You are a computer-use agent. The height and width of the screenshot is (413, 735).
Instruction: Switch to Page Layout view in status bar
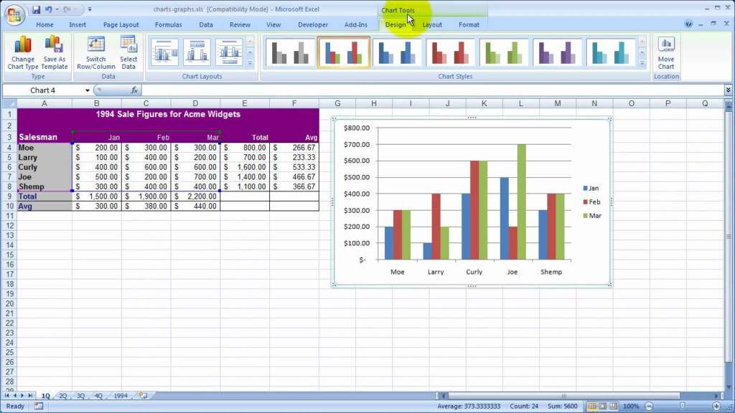coord(603,406)
